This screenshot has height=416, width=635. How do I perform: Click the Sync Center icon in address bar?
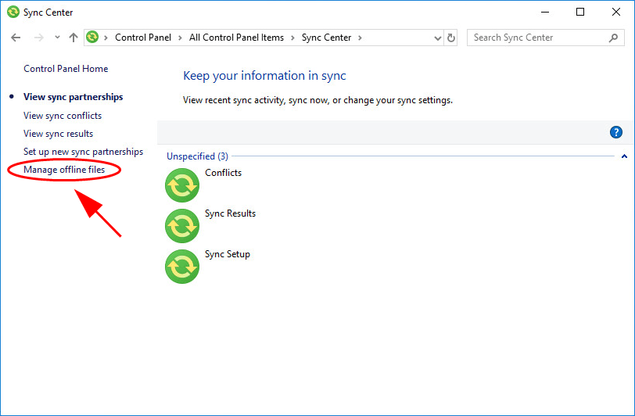[92, 38]
